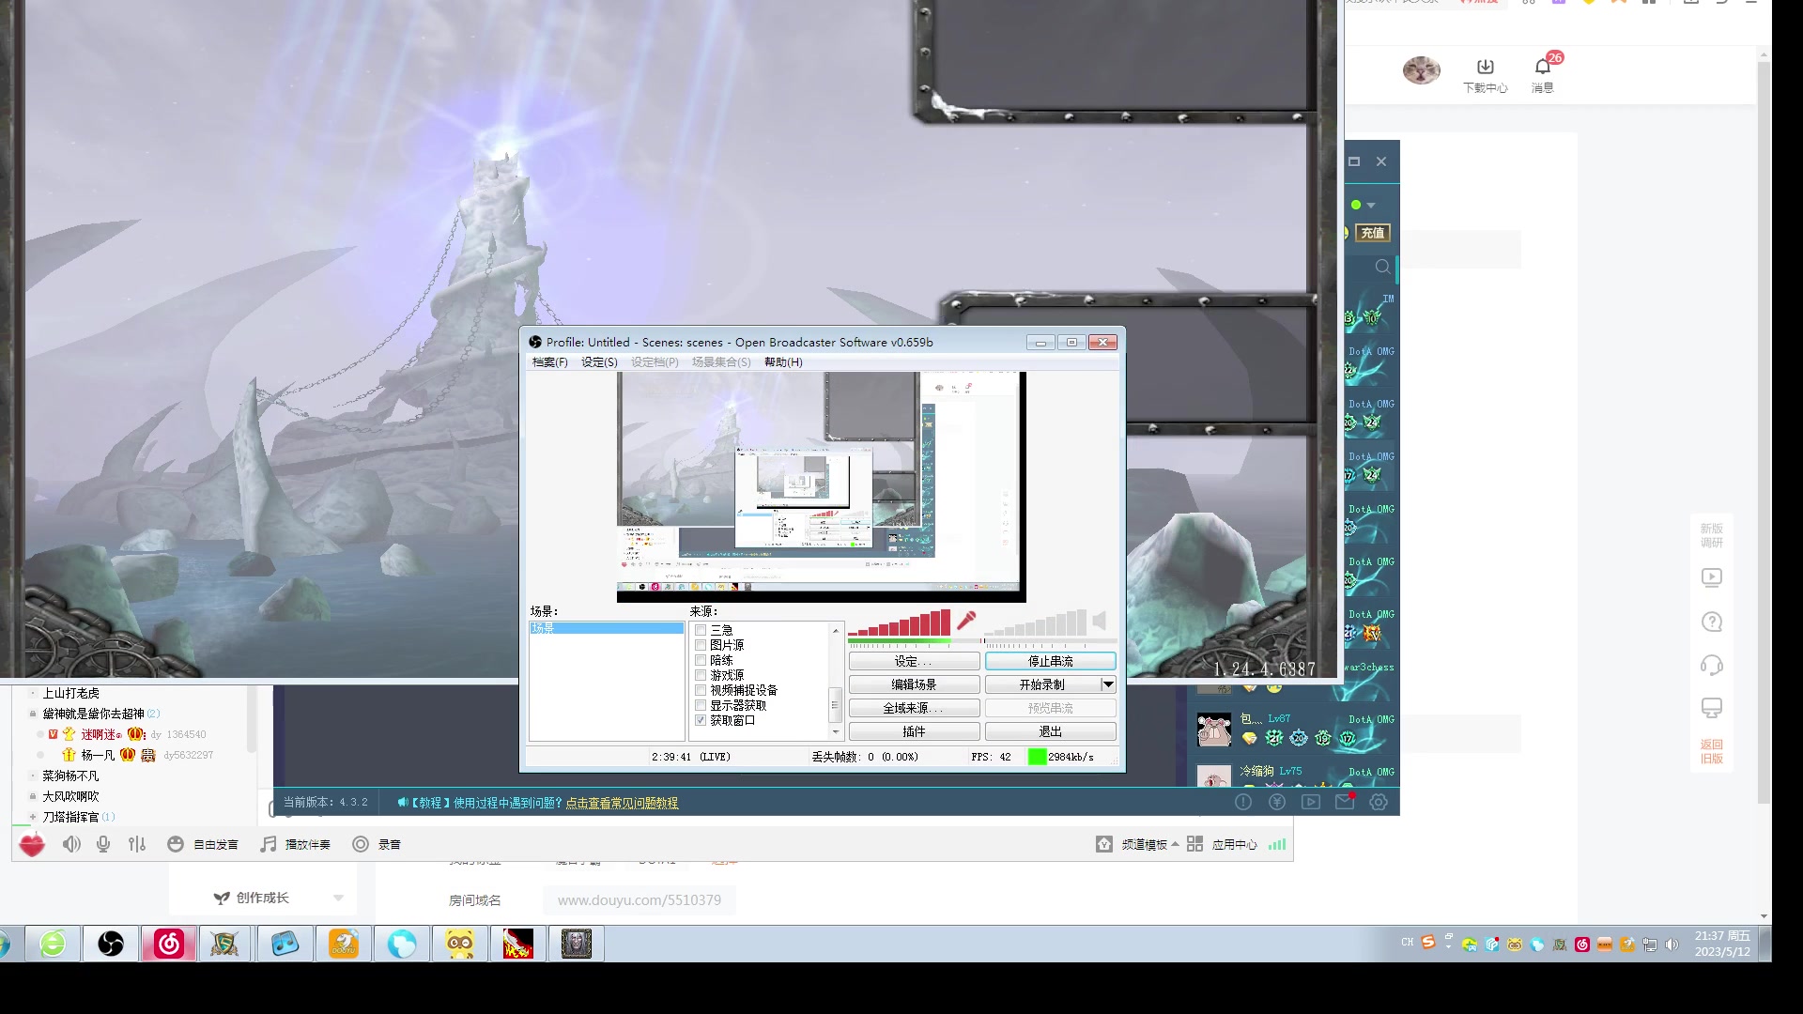The image size is (1803, 1014).
Task: Click the 插件 plugins button
Action: click(914, 732)
